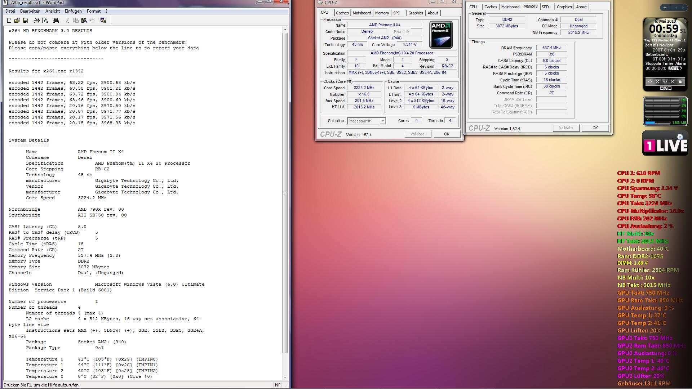This screenshot has height=389, width=692.
Task: Click OK in the CPU-Z CPU window
Action: (447, 134)
